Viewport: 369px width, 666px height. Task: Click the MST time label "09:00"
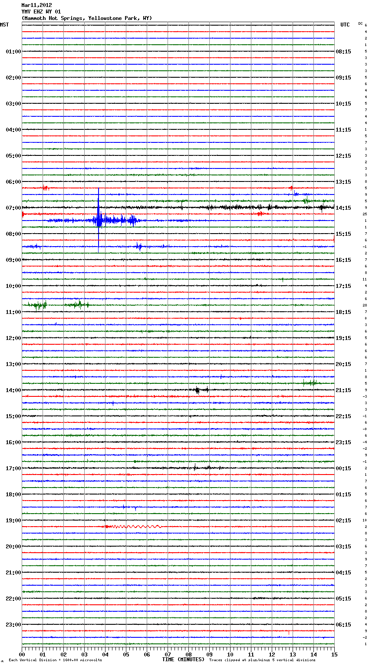[13, 260]
